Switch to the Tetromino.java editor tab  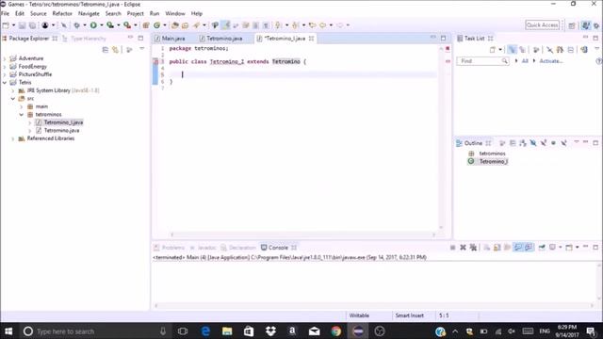pos(220,39)
